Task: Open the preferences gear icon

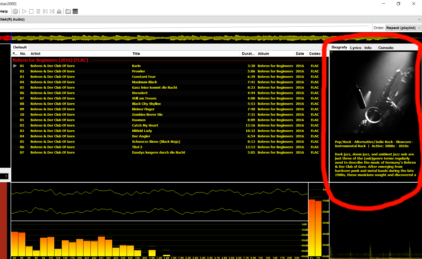Action: click(15, 11)
